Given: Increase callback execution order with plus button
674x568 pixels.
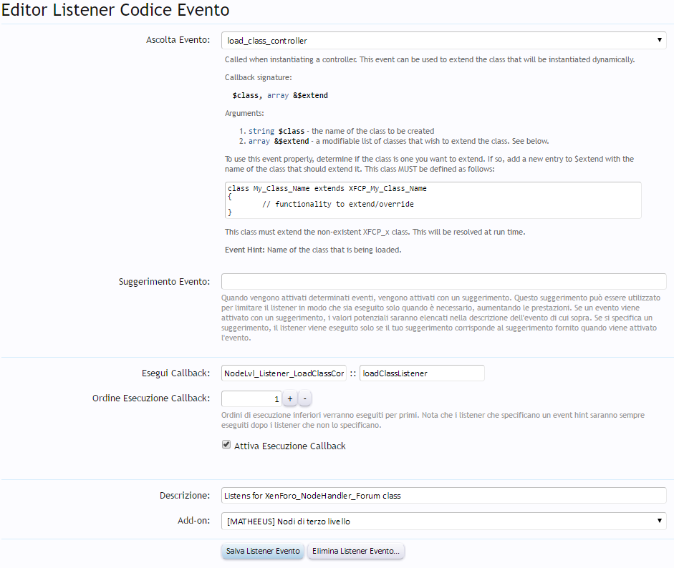Looking at the screenshot, I should click(290, 399).
